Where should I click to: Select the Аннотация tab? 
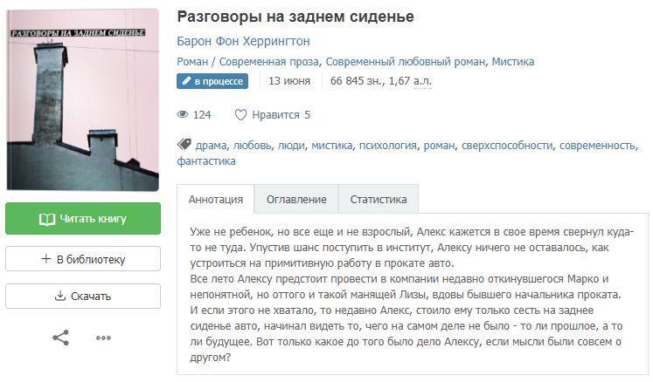tap(216, 200)
